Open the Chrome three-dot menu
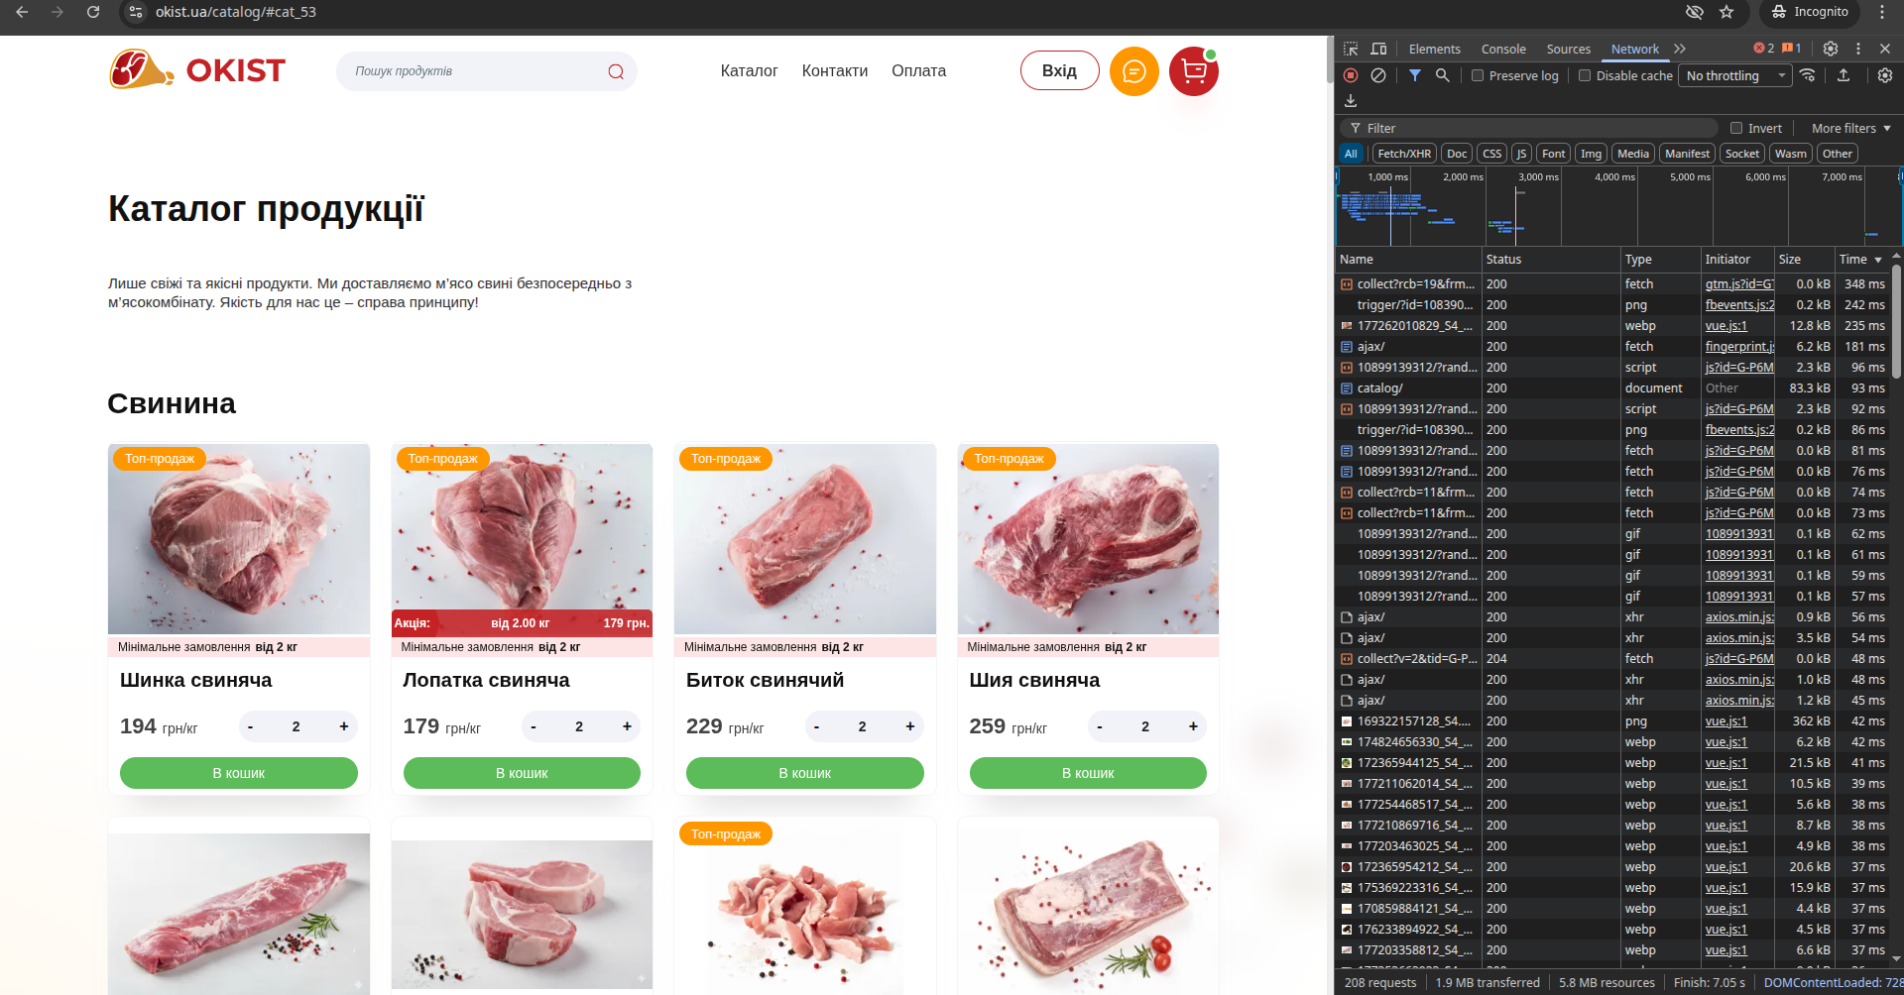Screen dimensions: 1904x995 pos(1882,12)
